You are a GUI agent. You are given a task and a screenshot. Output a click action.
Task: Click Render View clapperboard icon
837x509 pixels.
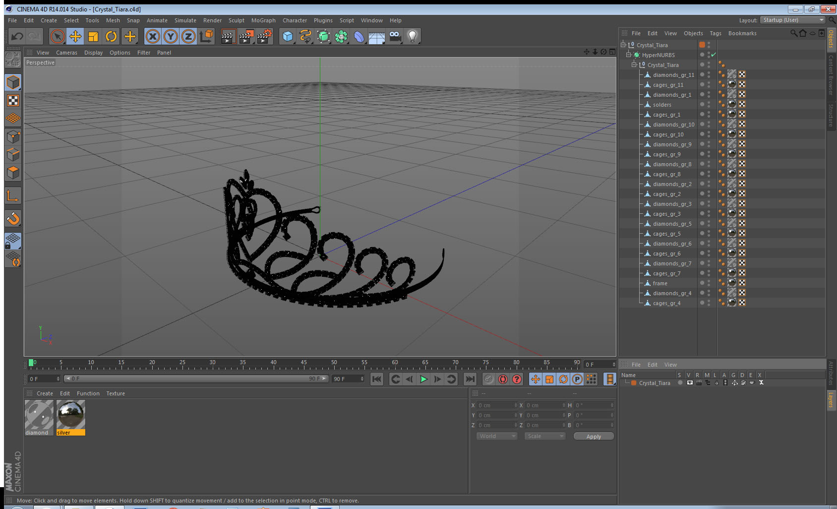point(228,36)
